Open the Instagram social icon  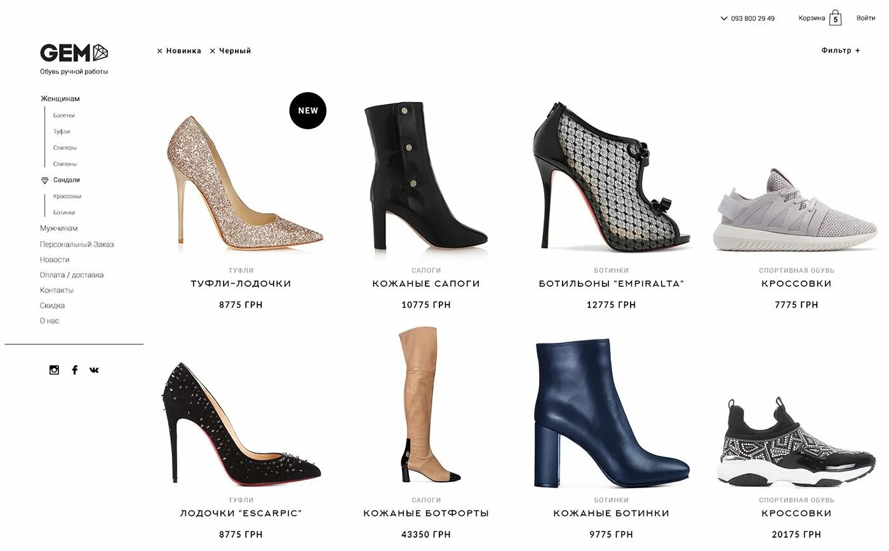point(54,370)
